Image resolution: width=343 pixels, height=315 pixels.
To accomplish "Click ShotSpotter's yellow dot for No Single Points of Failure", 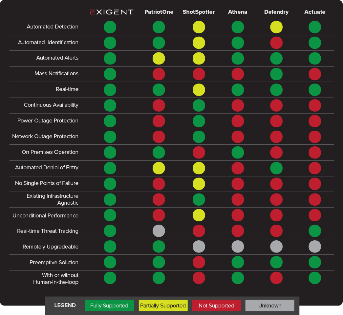I will pos(199,184).
